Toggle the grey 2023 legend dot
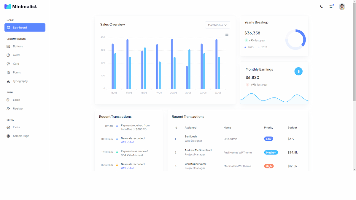 (259, 47)
